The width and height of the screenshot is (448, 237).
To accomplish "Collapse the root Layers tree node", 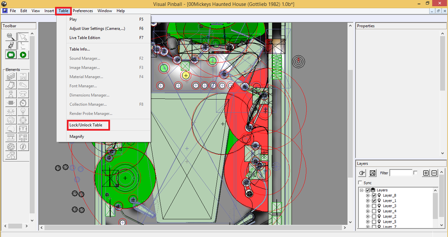I will (x=362, y=190).
